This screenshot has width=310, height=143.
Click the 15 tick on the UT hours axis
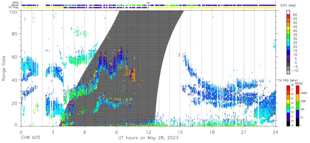click(180, 132)
